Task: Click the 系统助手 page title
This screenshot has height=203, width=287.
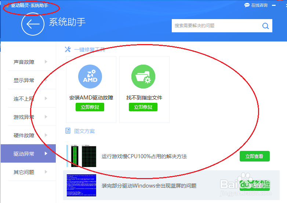Action: pos(67,22)
